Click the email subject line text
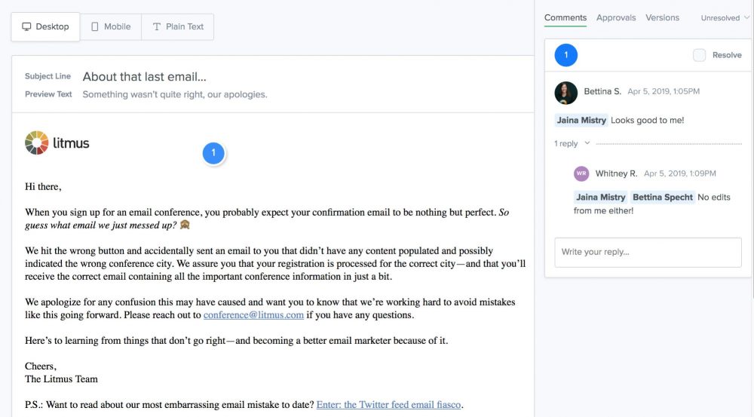The width and height of the screenshot is (754, 417). pos(144,77)
